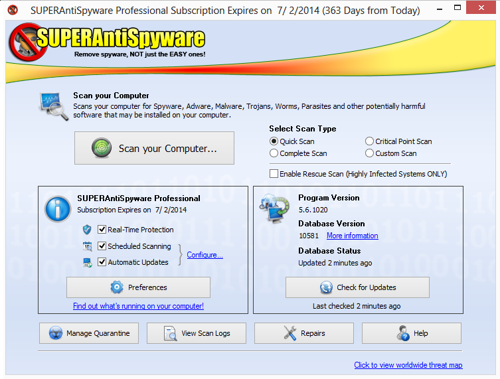Click the magnifier monitor scan icon
This screenshot has height=379, width=500.
[x=54, y=106]
